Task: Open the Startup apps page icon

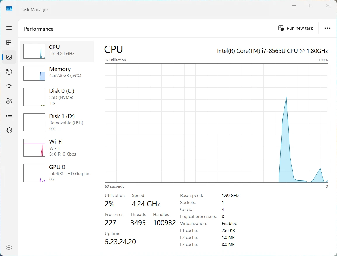Action: (x=9, y=86)
